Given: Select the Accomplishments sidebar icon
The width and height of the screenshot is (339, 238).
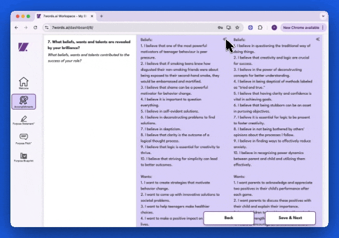Looking at the screenshot, I should 23,102.
